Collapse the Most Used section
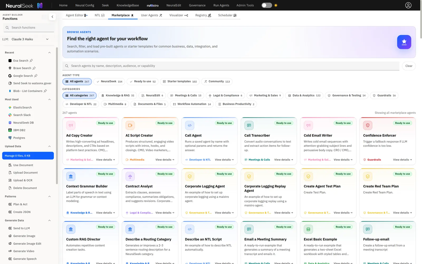This screenshot has height=264, width=422. click(x=49, y=100)
